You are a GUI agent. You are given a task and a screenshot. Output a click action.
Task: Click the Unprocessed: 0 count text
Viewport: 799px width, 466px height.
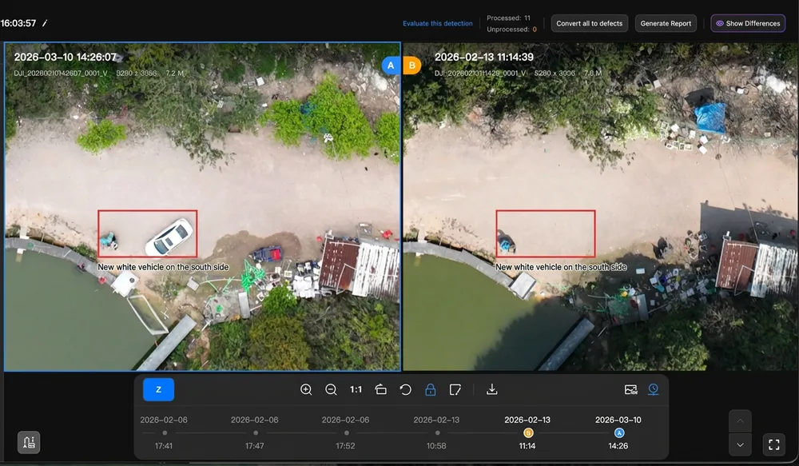pos(511,29)
